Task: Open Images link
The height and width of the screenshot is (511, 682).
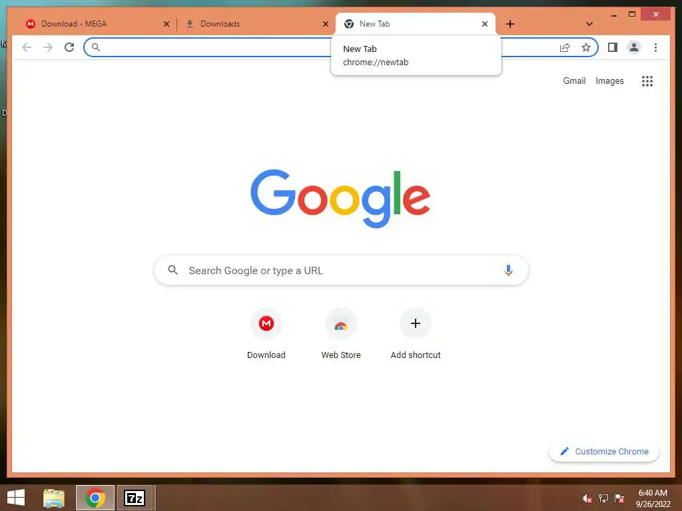Action: (x=609, y=81)
